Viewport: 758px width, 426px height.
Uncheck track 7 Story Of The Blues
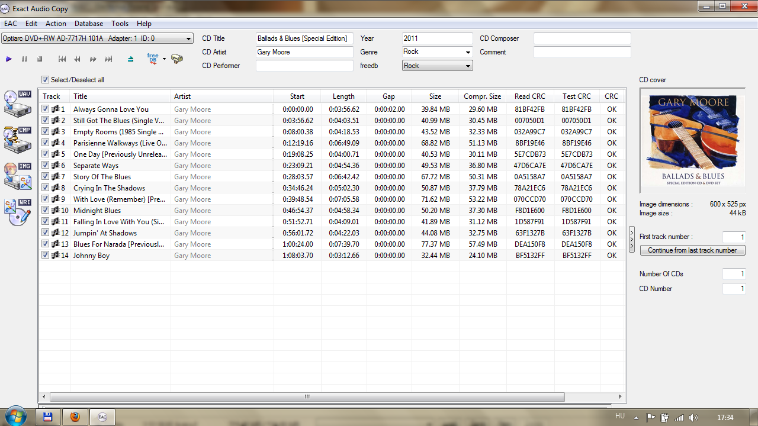[x=46, y=177]
